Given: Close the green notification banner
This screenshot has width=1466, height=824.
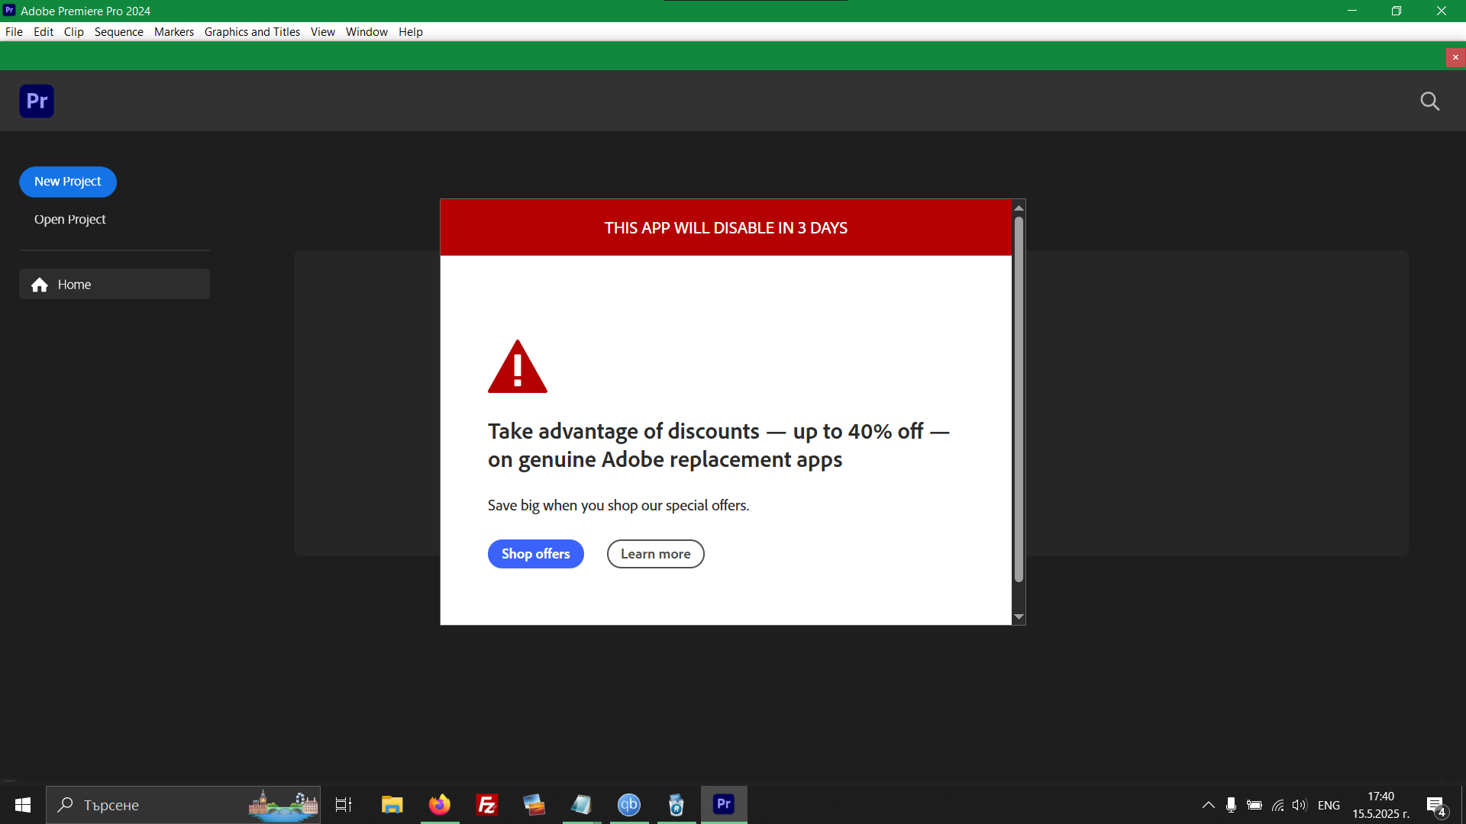Looking at the screenshot, I should (1455, 57).
